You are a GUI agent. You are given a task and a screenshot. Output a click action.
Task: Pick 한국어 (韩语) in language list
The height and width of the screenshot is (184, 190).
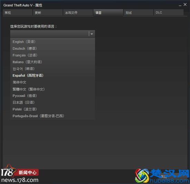53,69
